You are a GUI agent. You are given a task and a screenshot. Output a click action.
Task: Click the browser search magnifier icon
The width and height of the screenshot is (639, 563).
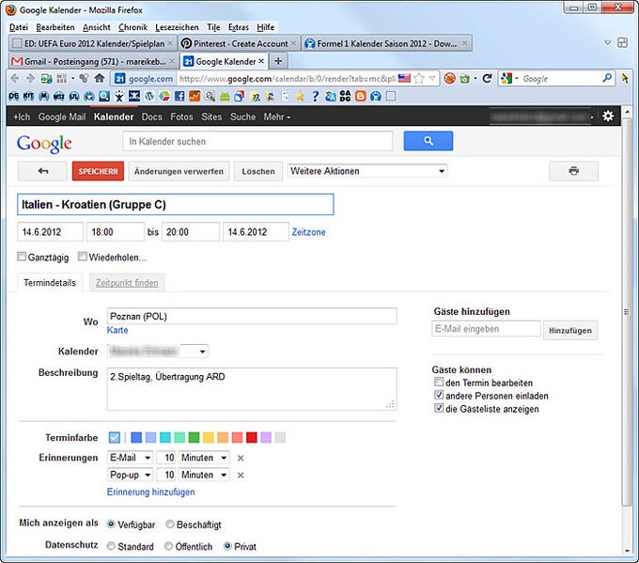(607, 78)
